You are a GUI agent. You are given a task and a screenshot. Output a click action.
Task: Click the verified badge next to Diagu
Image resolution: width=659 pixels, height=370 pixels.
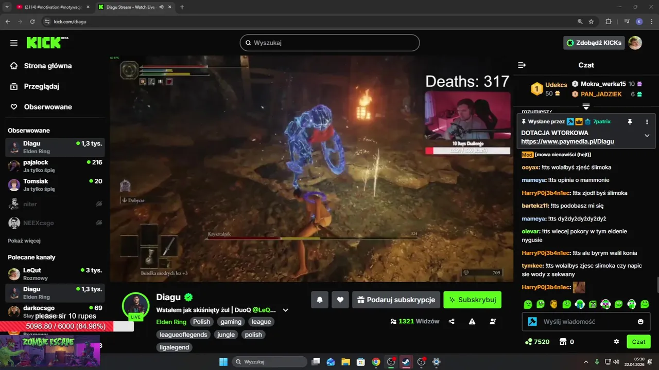pos(189,297)
